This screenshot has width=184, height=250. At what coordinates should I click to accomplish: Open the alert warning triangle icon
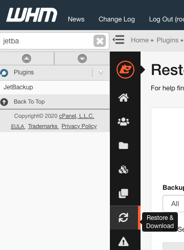point(124,241)
